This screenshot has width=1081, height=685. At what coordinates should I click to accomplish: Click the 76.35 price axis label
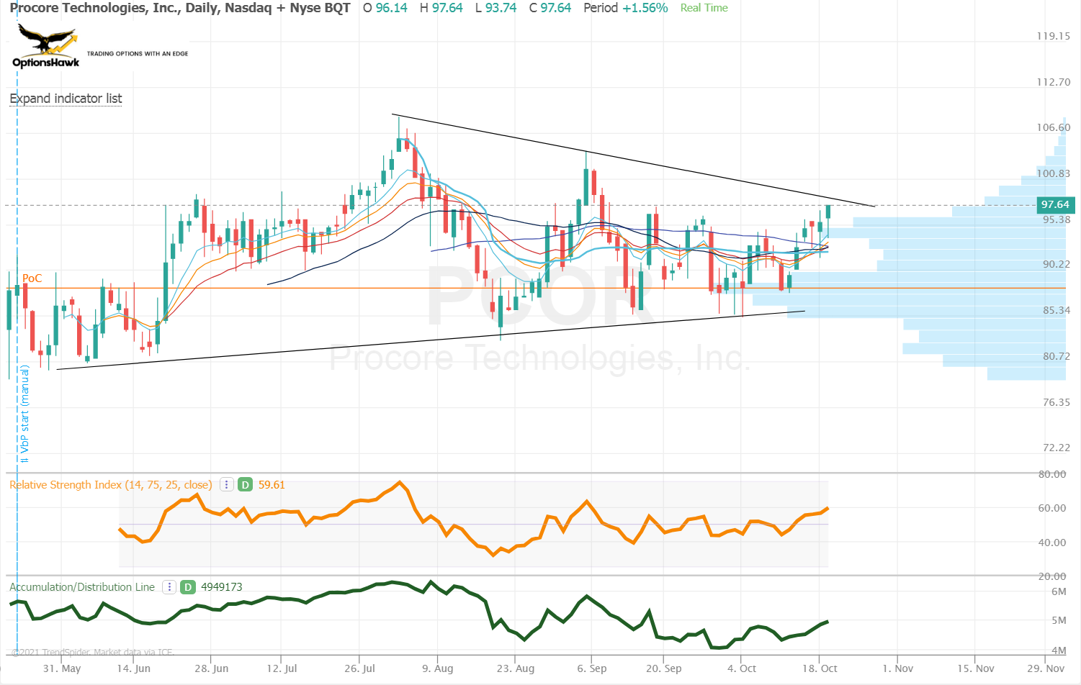click(x=1057, y=402)
